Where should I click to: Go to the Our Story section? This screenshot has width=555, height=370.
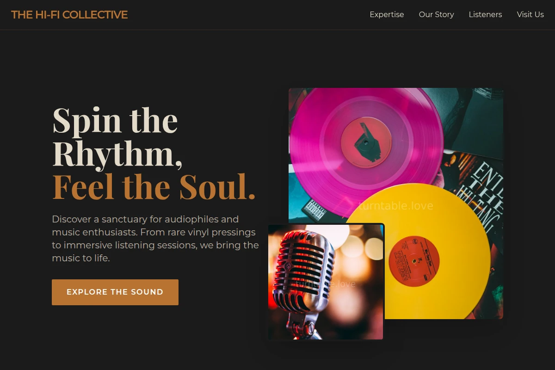[x=436, y=15]
